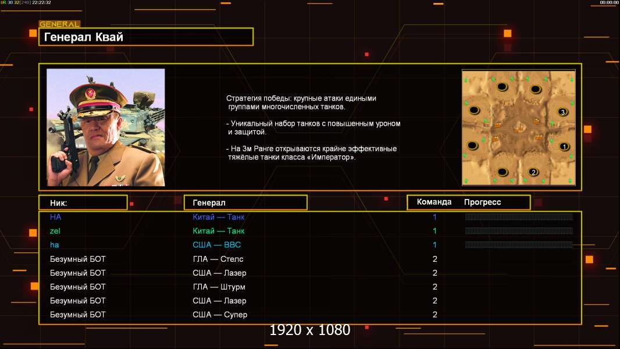Click the «Генерал Квай» title field
The image size is (620, 349).
click(145, 37)
